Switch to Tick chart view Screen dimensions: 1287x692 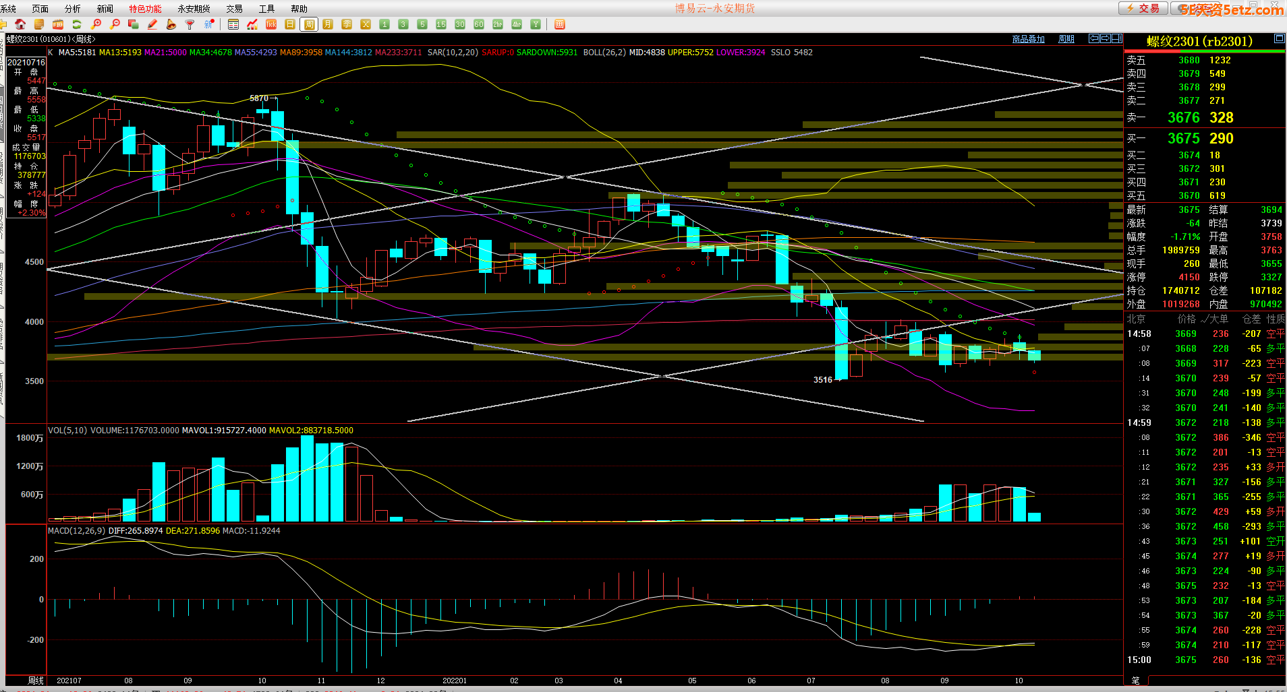(x=271, y=24)
